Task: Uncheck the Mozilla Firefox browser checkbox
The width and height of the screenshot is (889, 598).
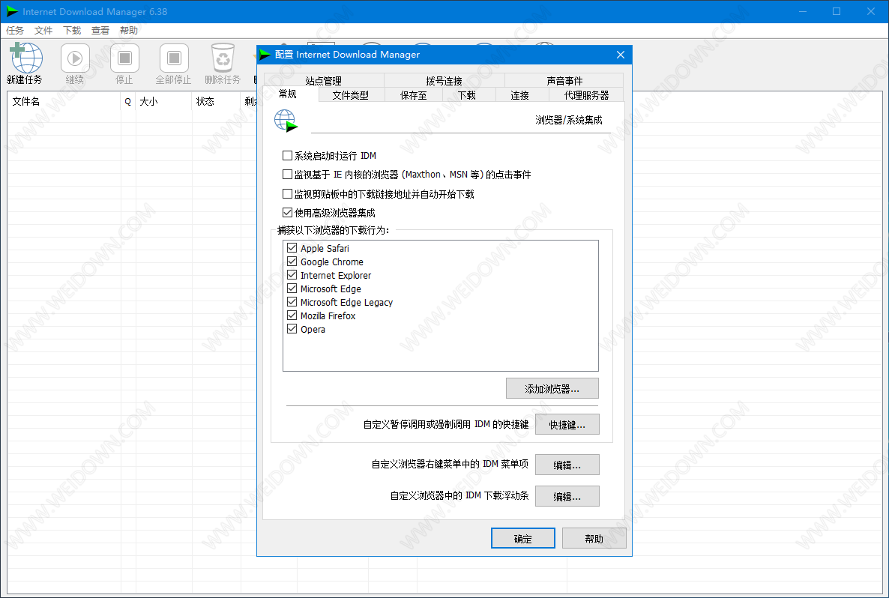Action: point(292,315)
